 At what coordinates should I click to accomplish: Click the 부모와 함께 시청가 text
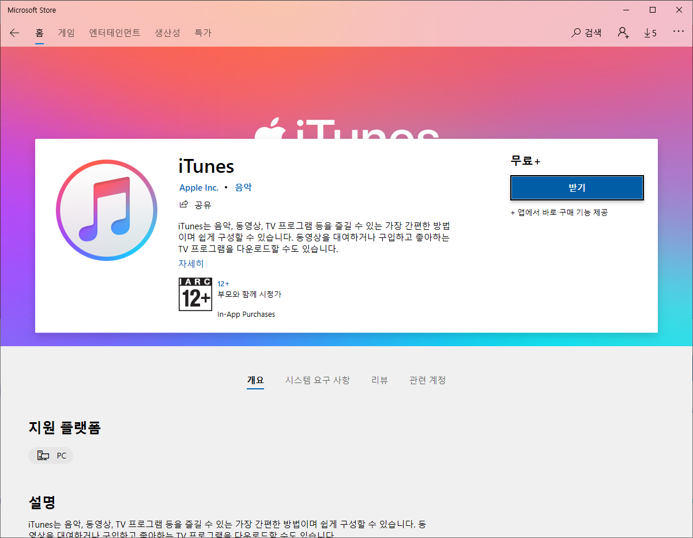[x=249, y=294]
